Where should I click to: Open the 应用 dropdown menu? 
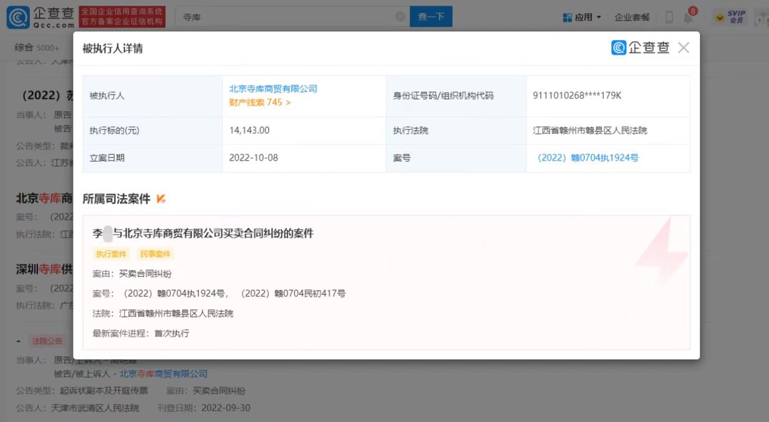pyautogui.click(x=582, y=17)
